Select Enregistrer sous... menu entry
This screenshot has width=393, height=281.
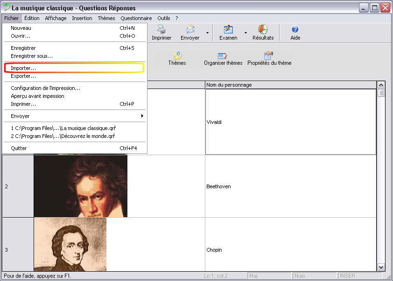coord(74,56)
